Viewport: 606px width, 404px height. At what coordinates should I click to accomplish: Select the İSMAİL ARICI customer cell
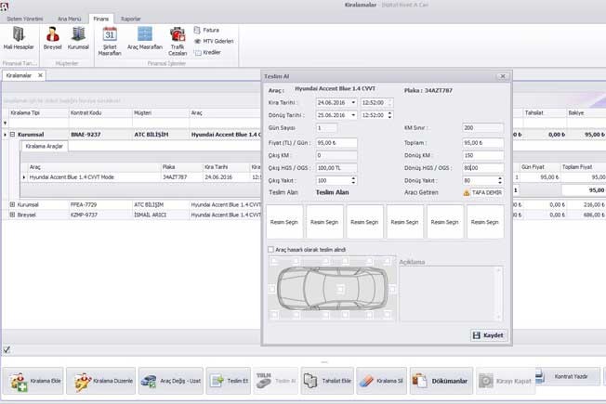point(161,215)
